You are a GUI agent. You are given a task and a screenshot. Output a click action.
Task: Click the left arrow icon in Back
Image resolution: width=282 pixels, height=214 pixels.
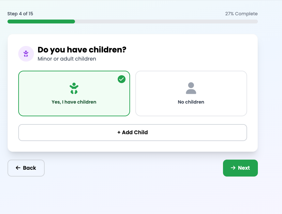pyautogui.click(x=18, y=168)
